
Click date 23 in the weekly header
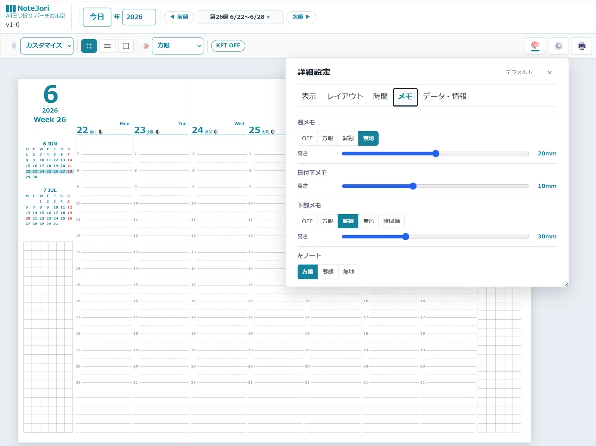[139, 130]
